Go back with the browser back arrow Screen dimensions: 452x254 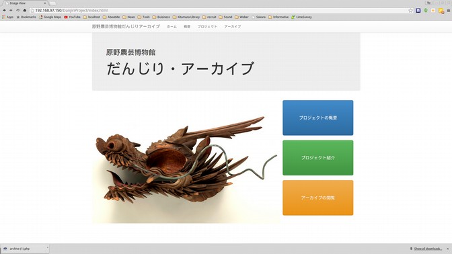4,10
